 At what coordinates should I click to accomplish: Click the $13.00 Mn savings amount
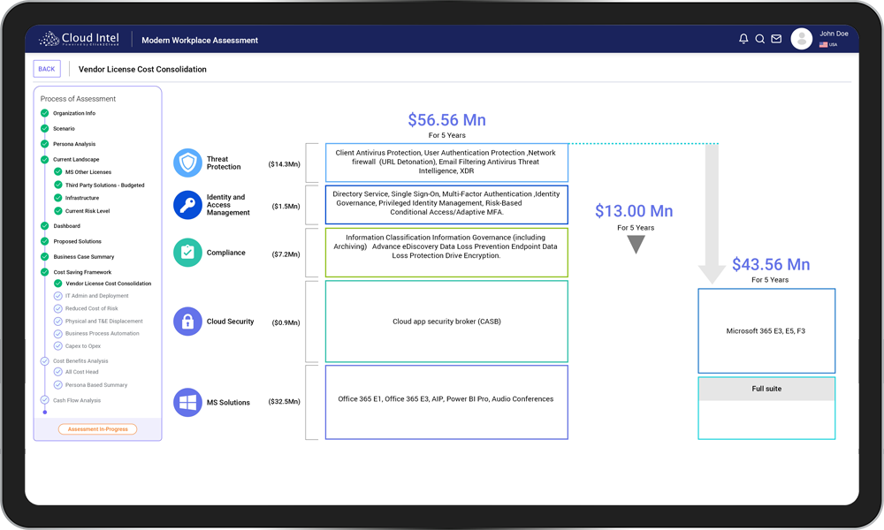634,211
